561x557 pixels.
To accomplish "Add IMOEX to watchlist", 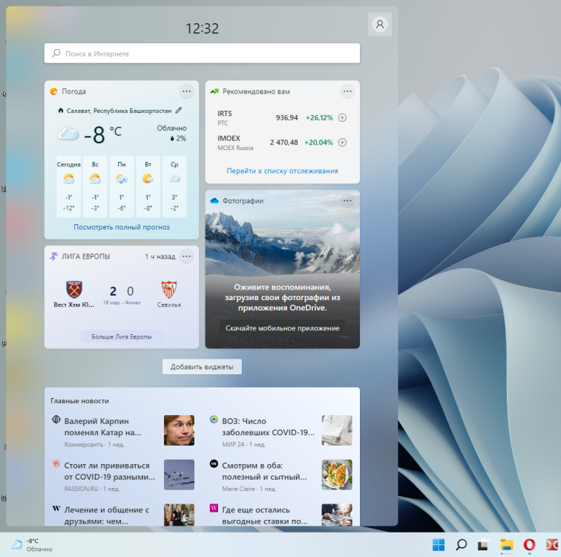I will coord(342,143).
